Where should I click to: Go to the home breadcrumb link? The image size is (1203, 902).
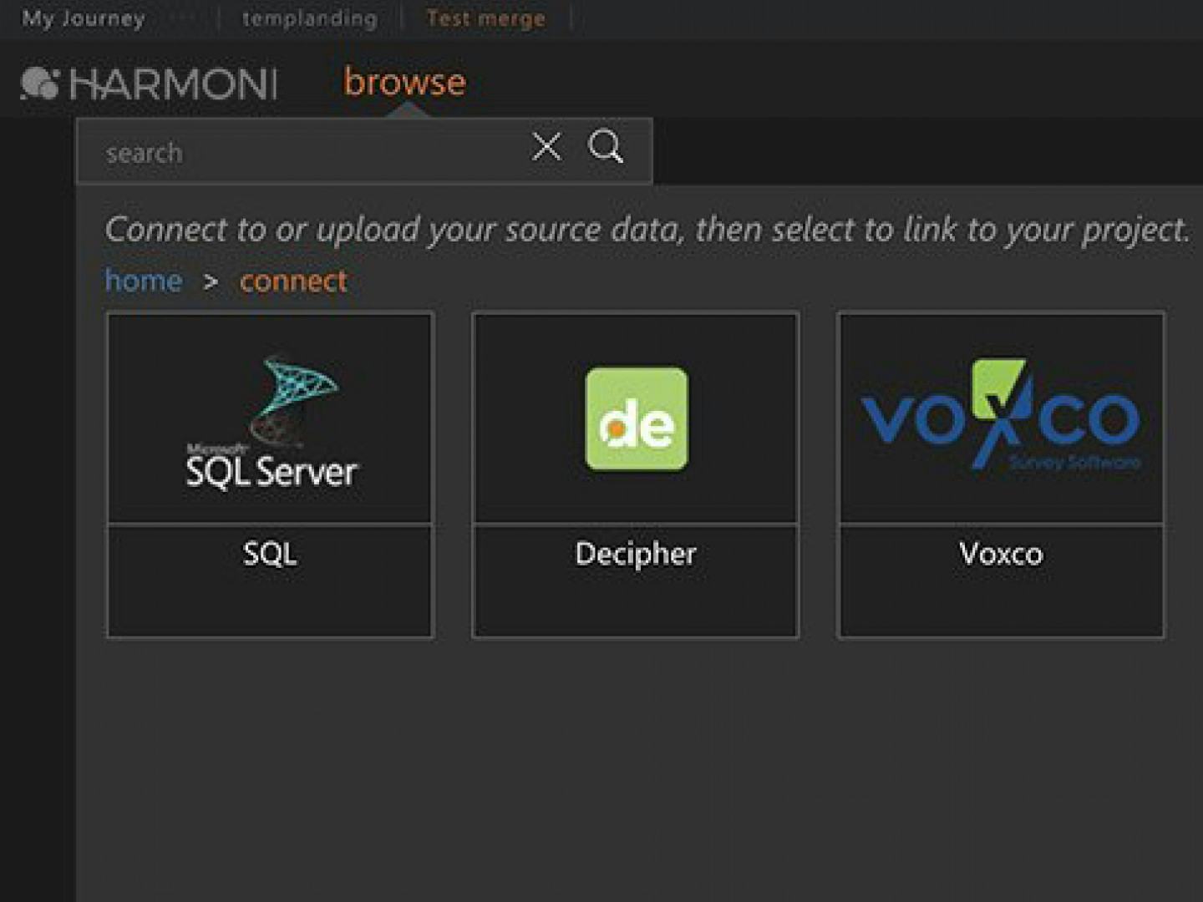click(x=143, y=281)
